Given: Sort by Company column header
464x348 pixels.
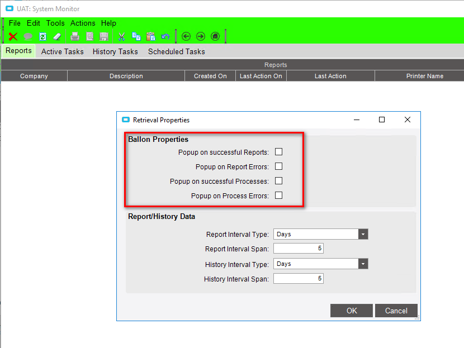Looking at the screenshot, I should click(34, 76).
